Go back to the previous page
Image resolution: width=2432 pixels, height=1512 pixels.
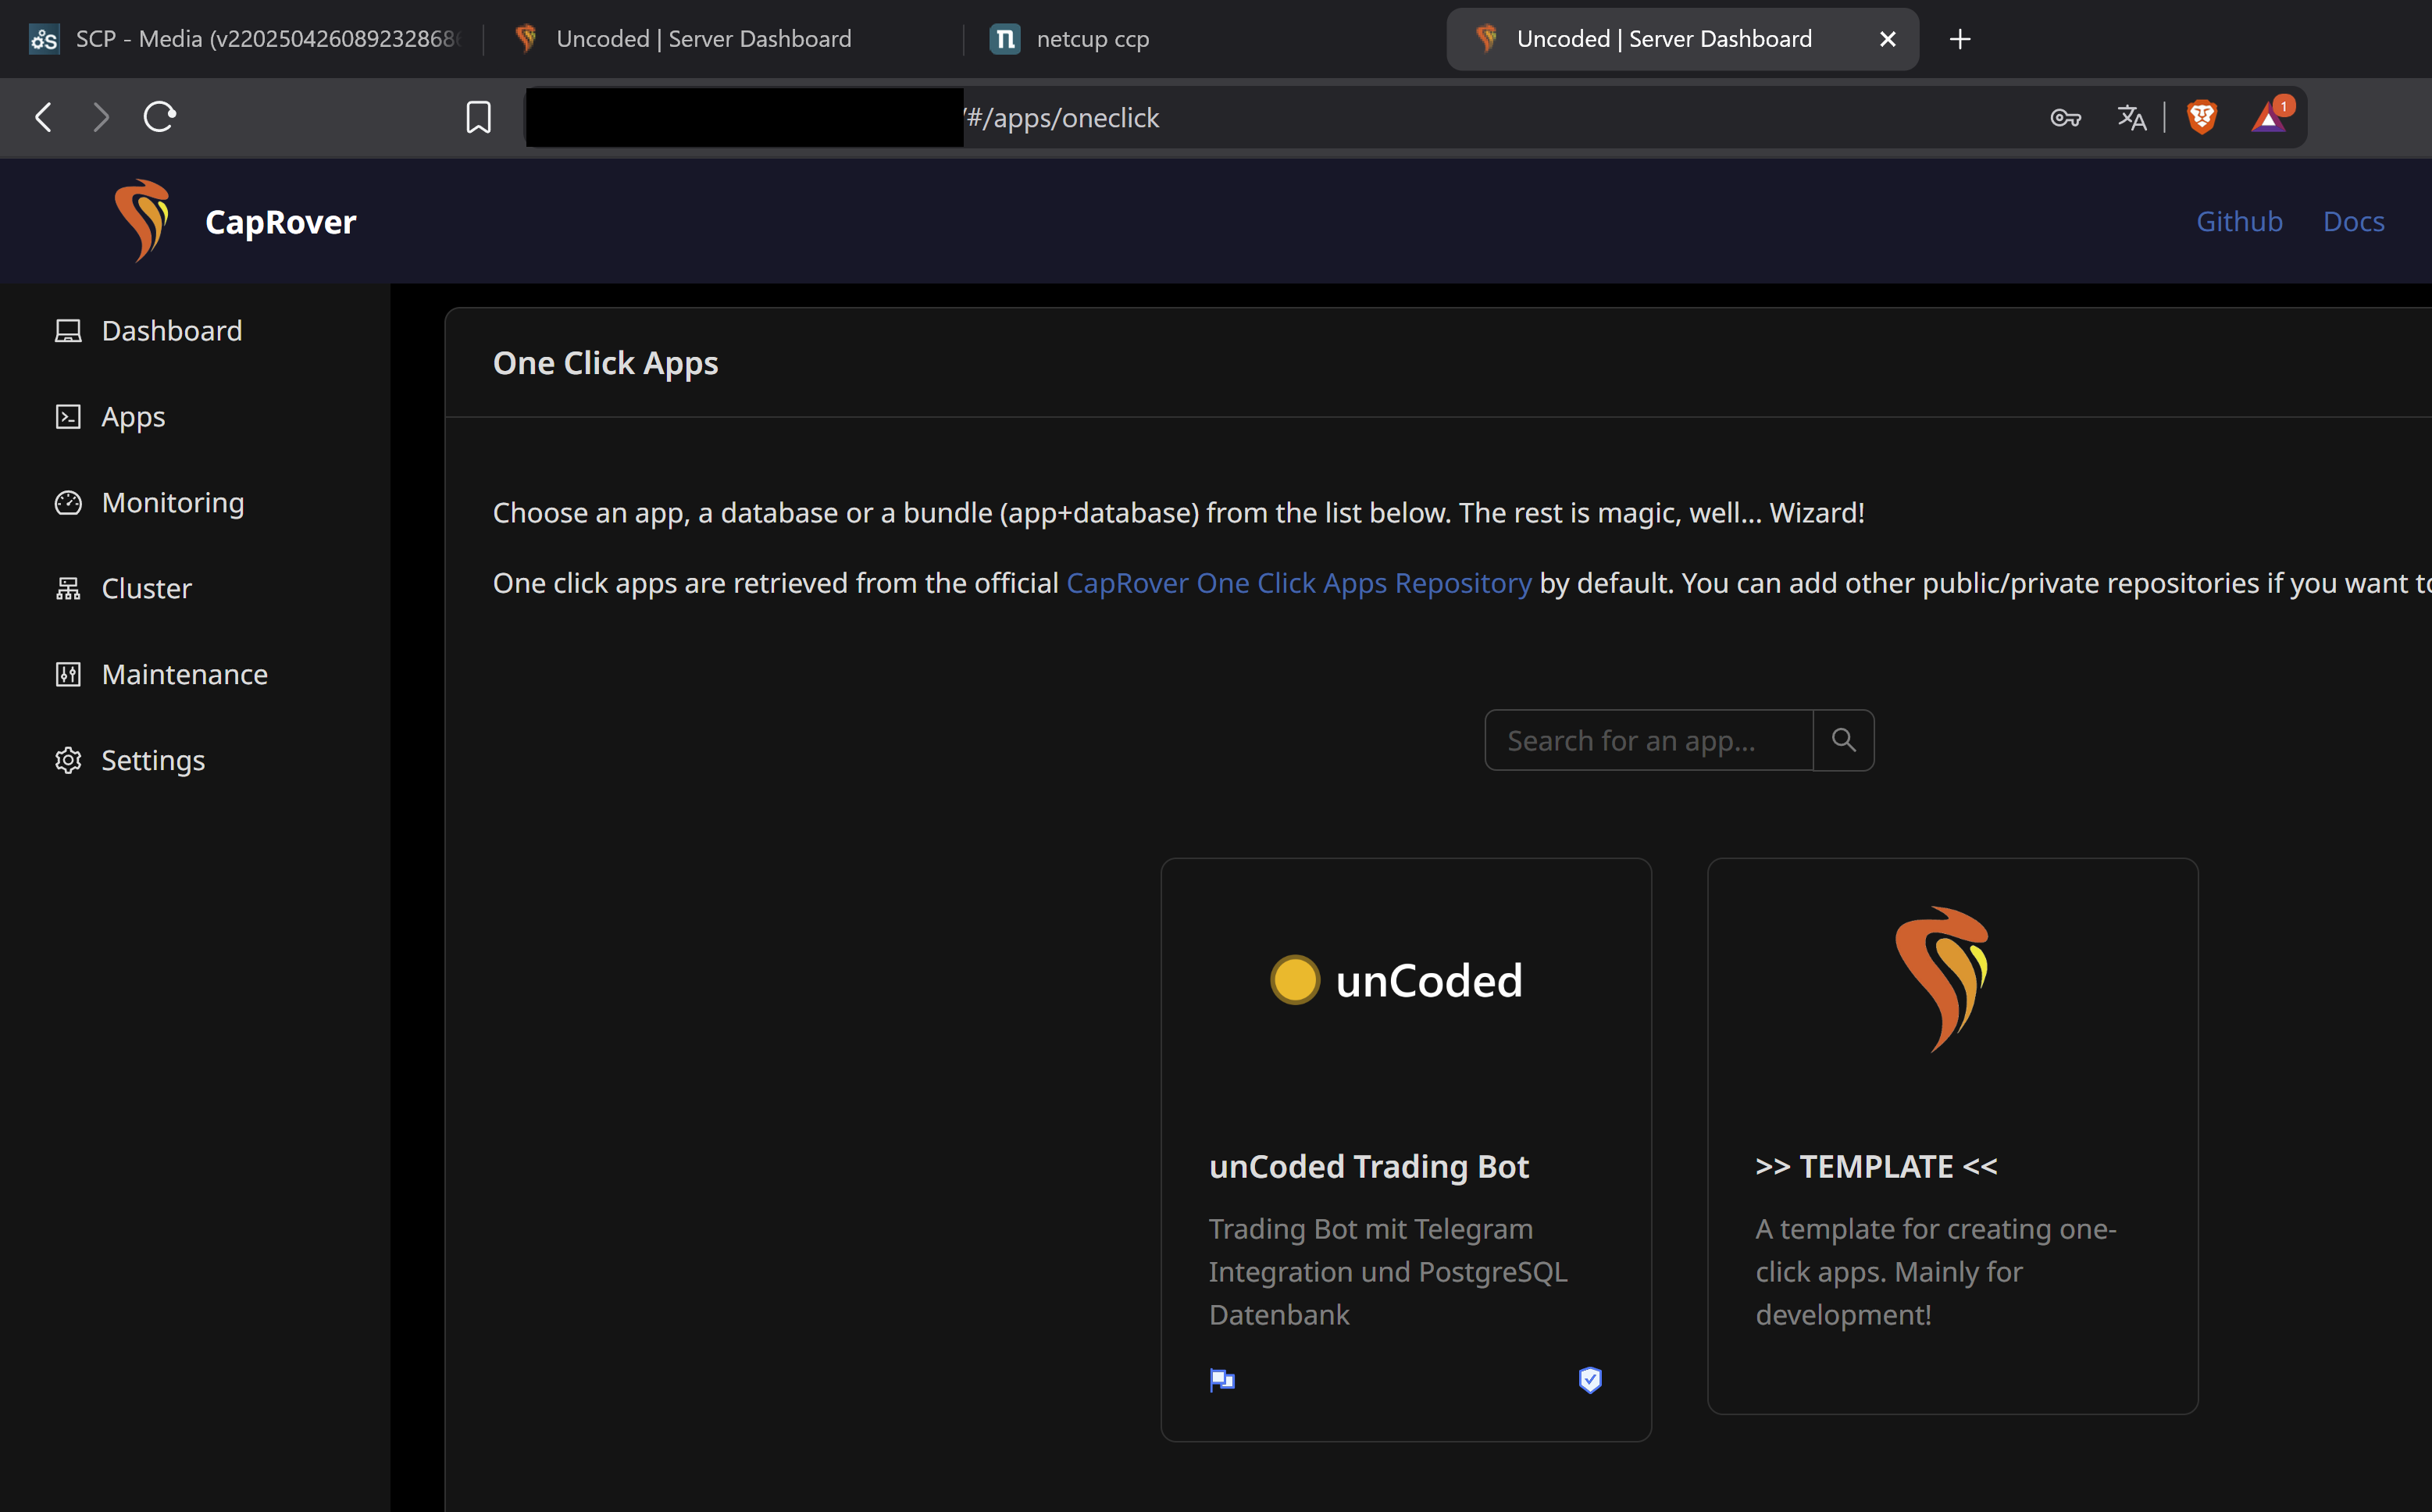(43, 117)
